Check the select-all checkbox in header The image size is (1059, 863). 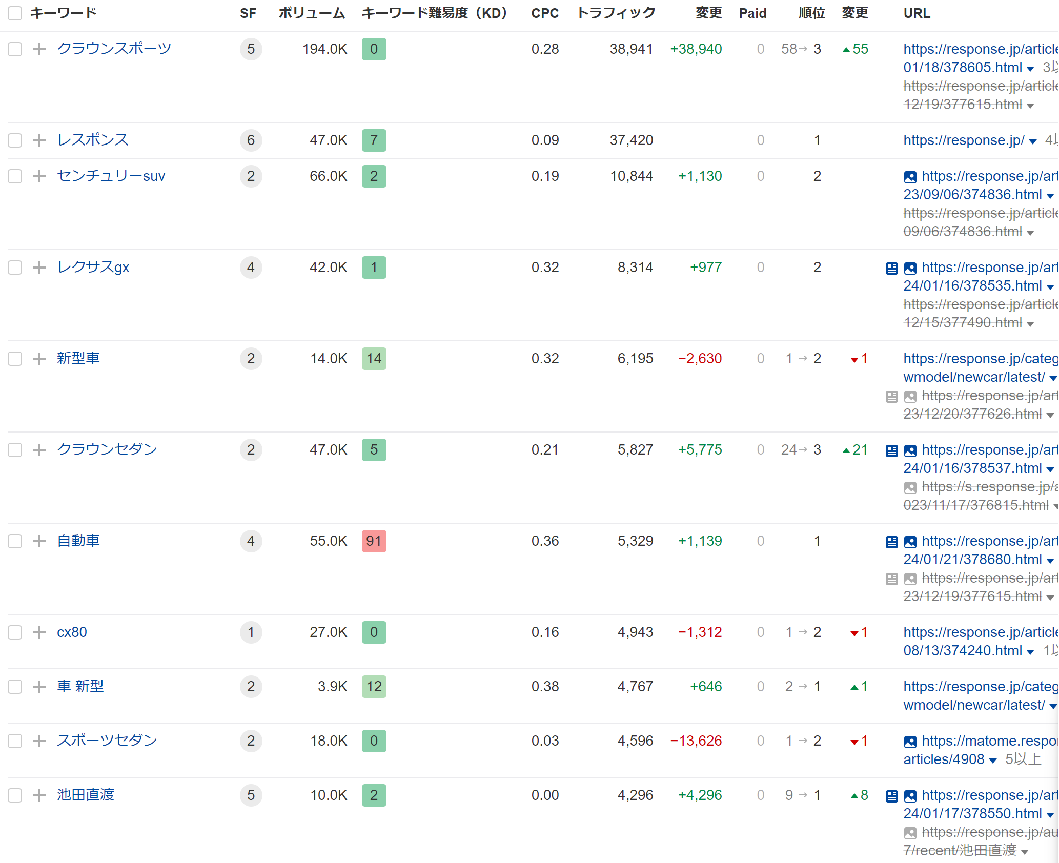[15, 13]
